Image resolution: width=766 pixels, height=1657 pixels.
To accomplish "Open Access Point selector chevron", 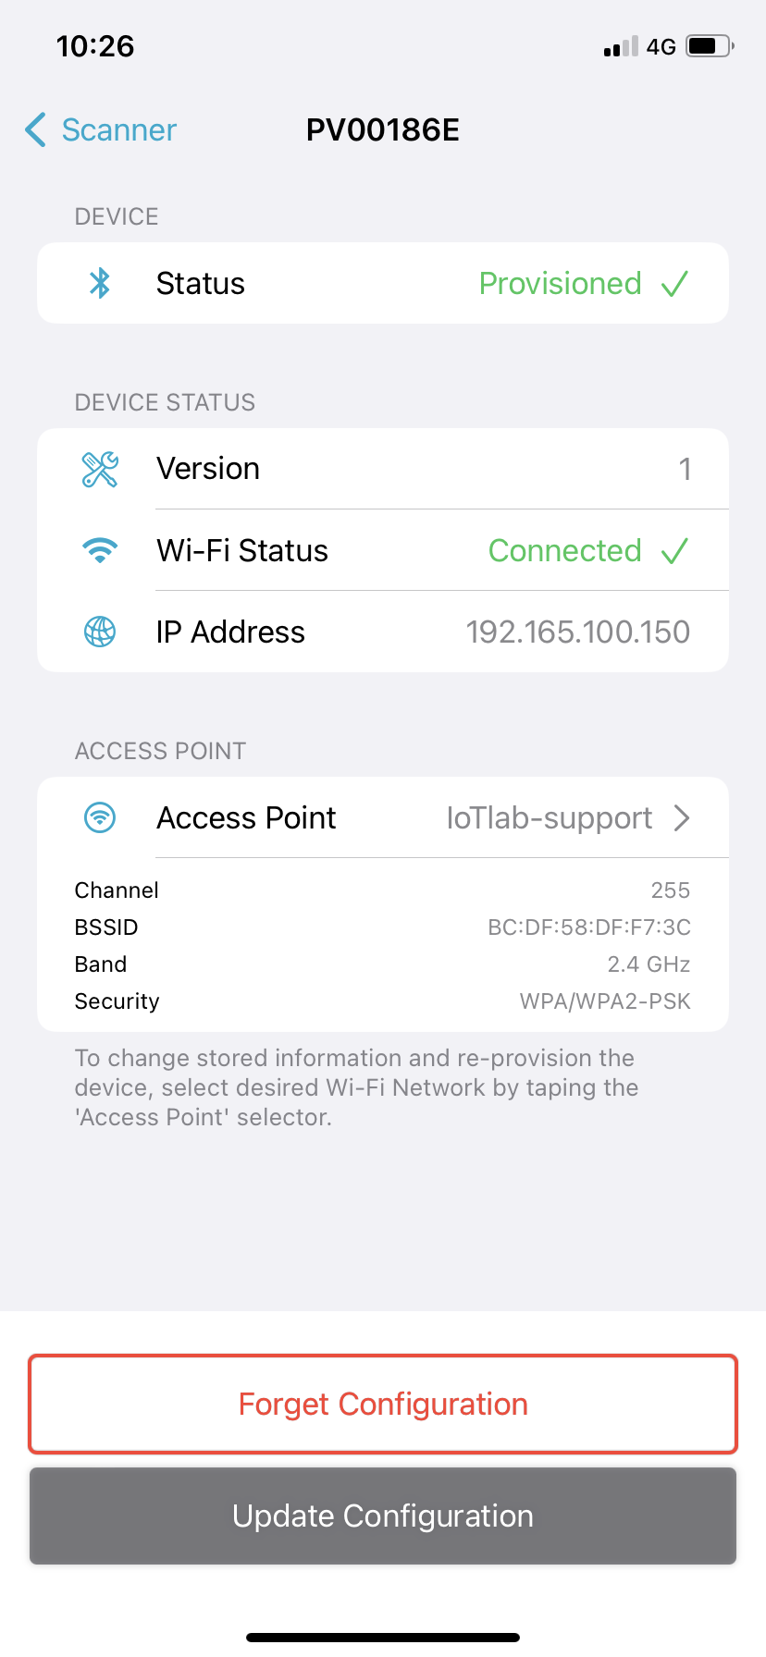I will (682, 818).
